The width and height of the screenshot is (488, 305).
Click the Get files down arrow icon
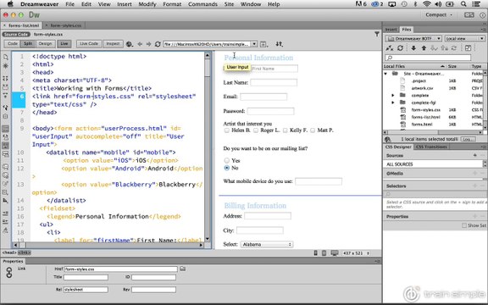(x=413, y=48)
